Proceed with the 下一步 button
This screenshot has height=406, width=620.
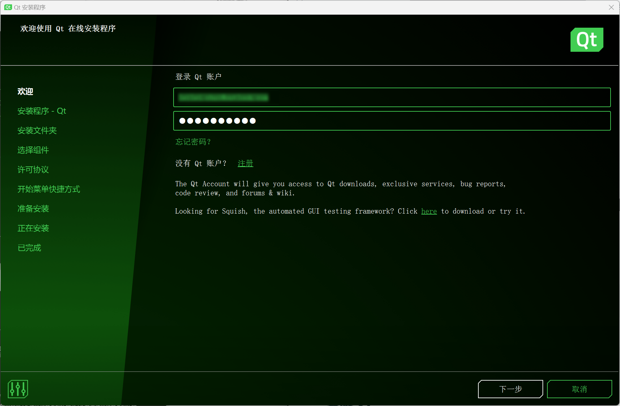510,389
